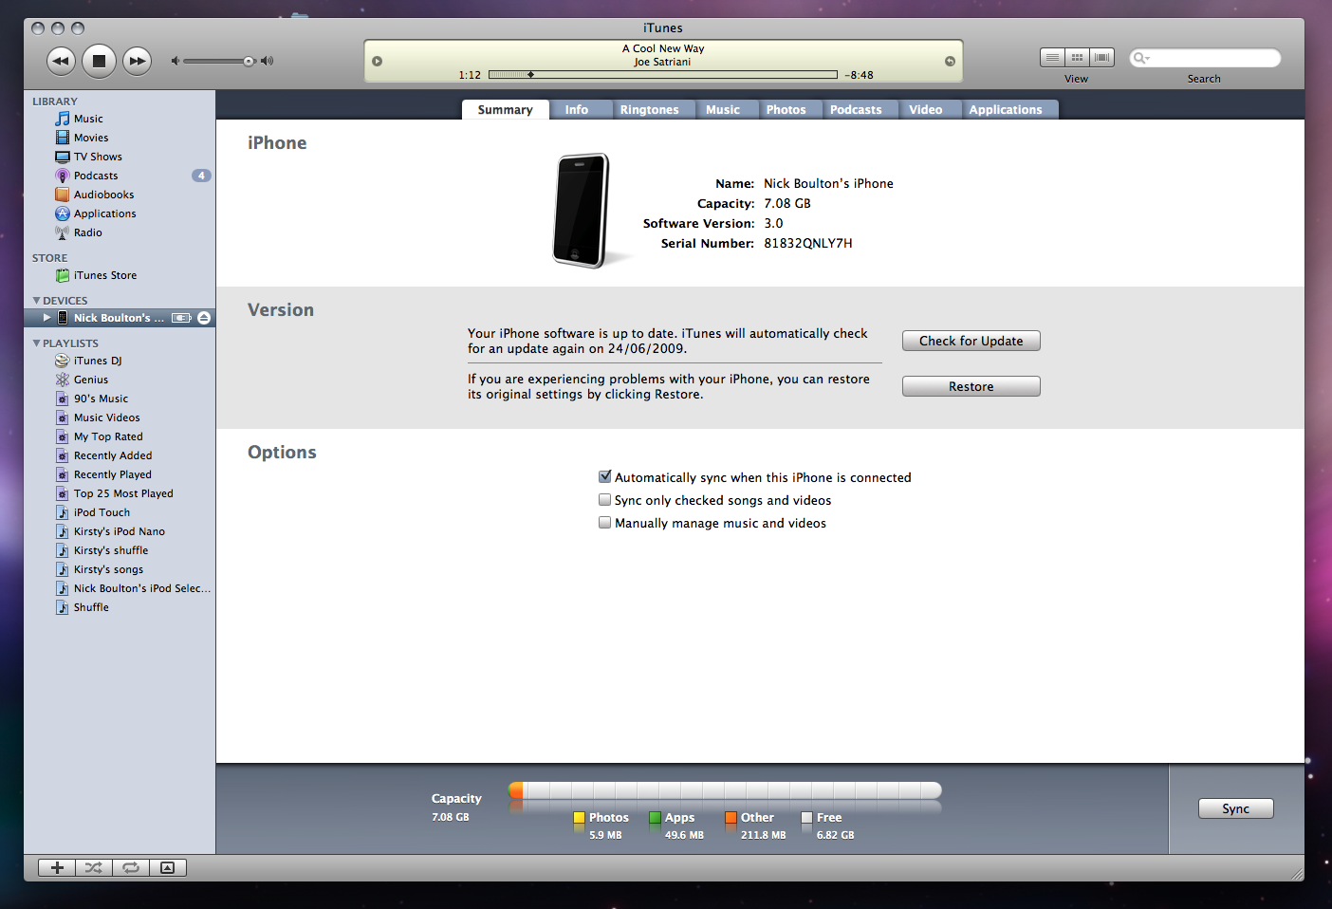Screen dimensions: 1332x909
Task: Collapse the Devices section
Action: click(x=37, y=300)
